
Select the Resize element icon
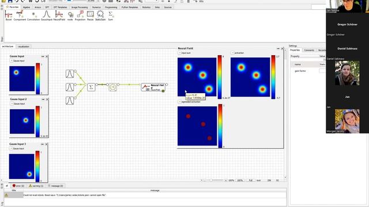tap(90, 14)
